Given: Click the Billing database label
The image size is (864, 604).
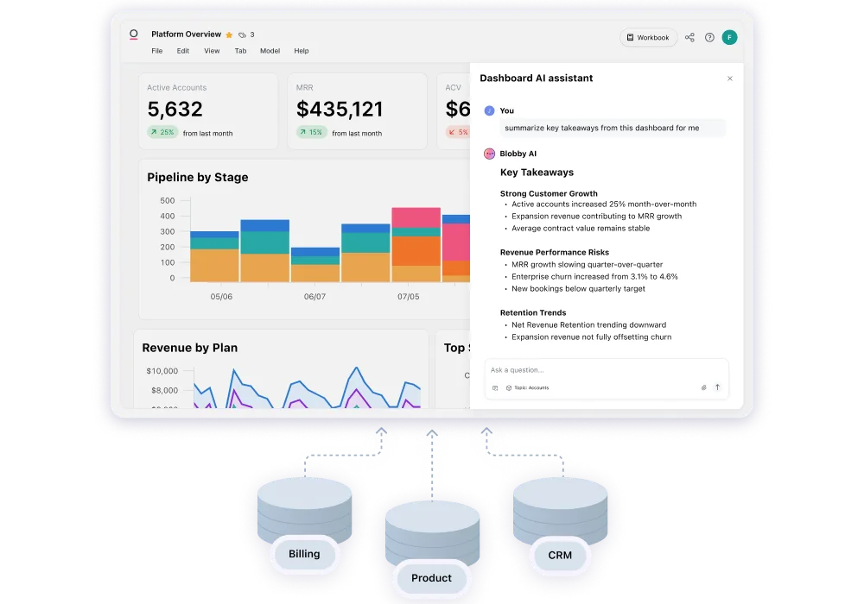Looking at the screenshot, I should click(x=304, y=554).
